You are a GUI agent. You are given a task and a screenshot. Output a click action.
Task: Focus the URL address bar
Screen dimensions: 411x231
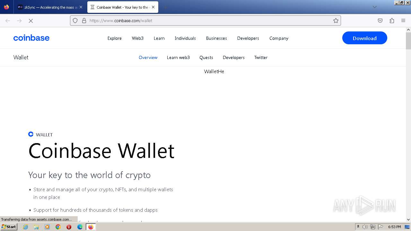[x=205, y=21]
